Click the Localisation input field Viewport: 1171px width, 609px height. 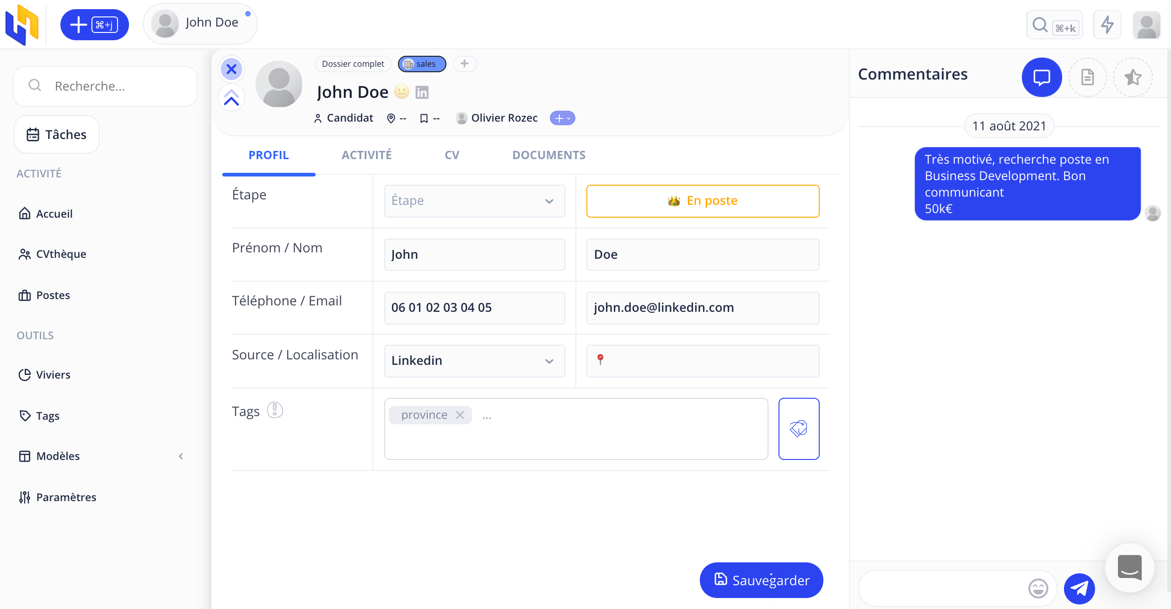(x=709, y=361)
